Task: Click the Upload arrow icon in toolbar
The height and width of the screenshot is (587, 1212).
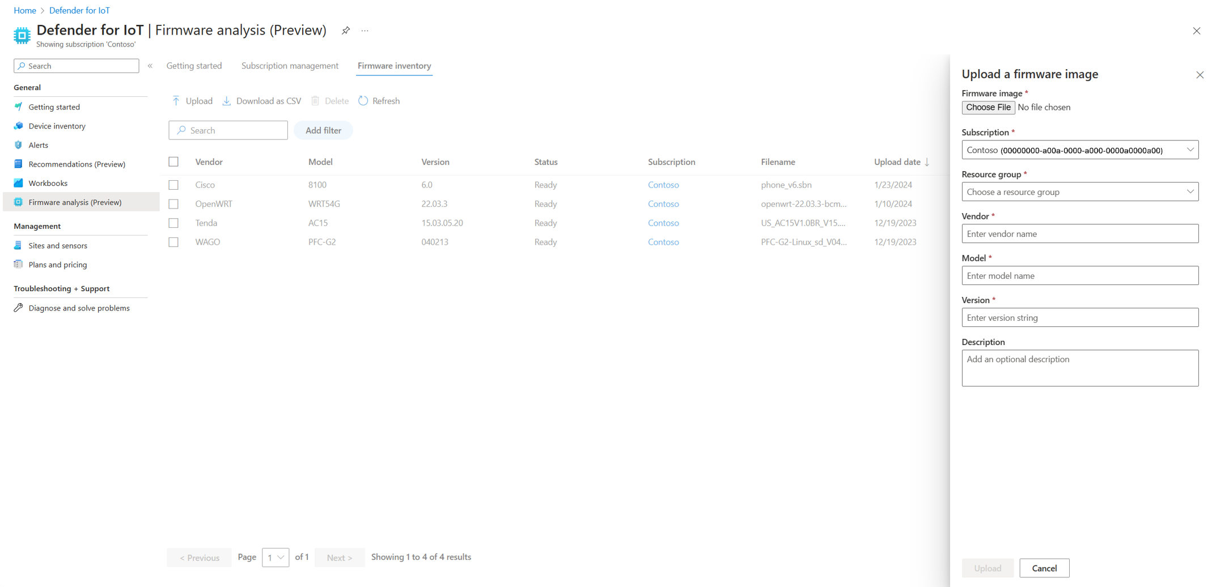Action: tap(176, 101)
